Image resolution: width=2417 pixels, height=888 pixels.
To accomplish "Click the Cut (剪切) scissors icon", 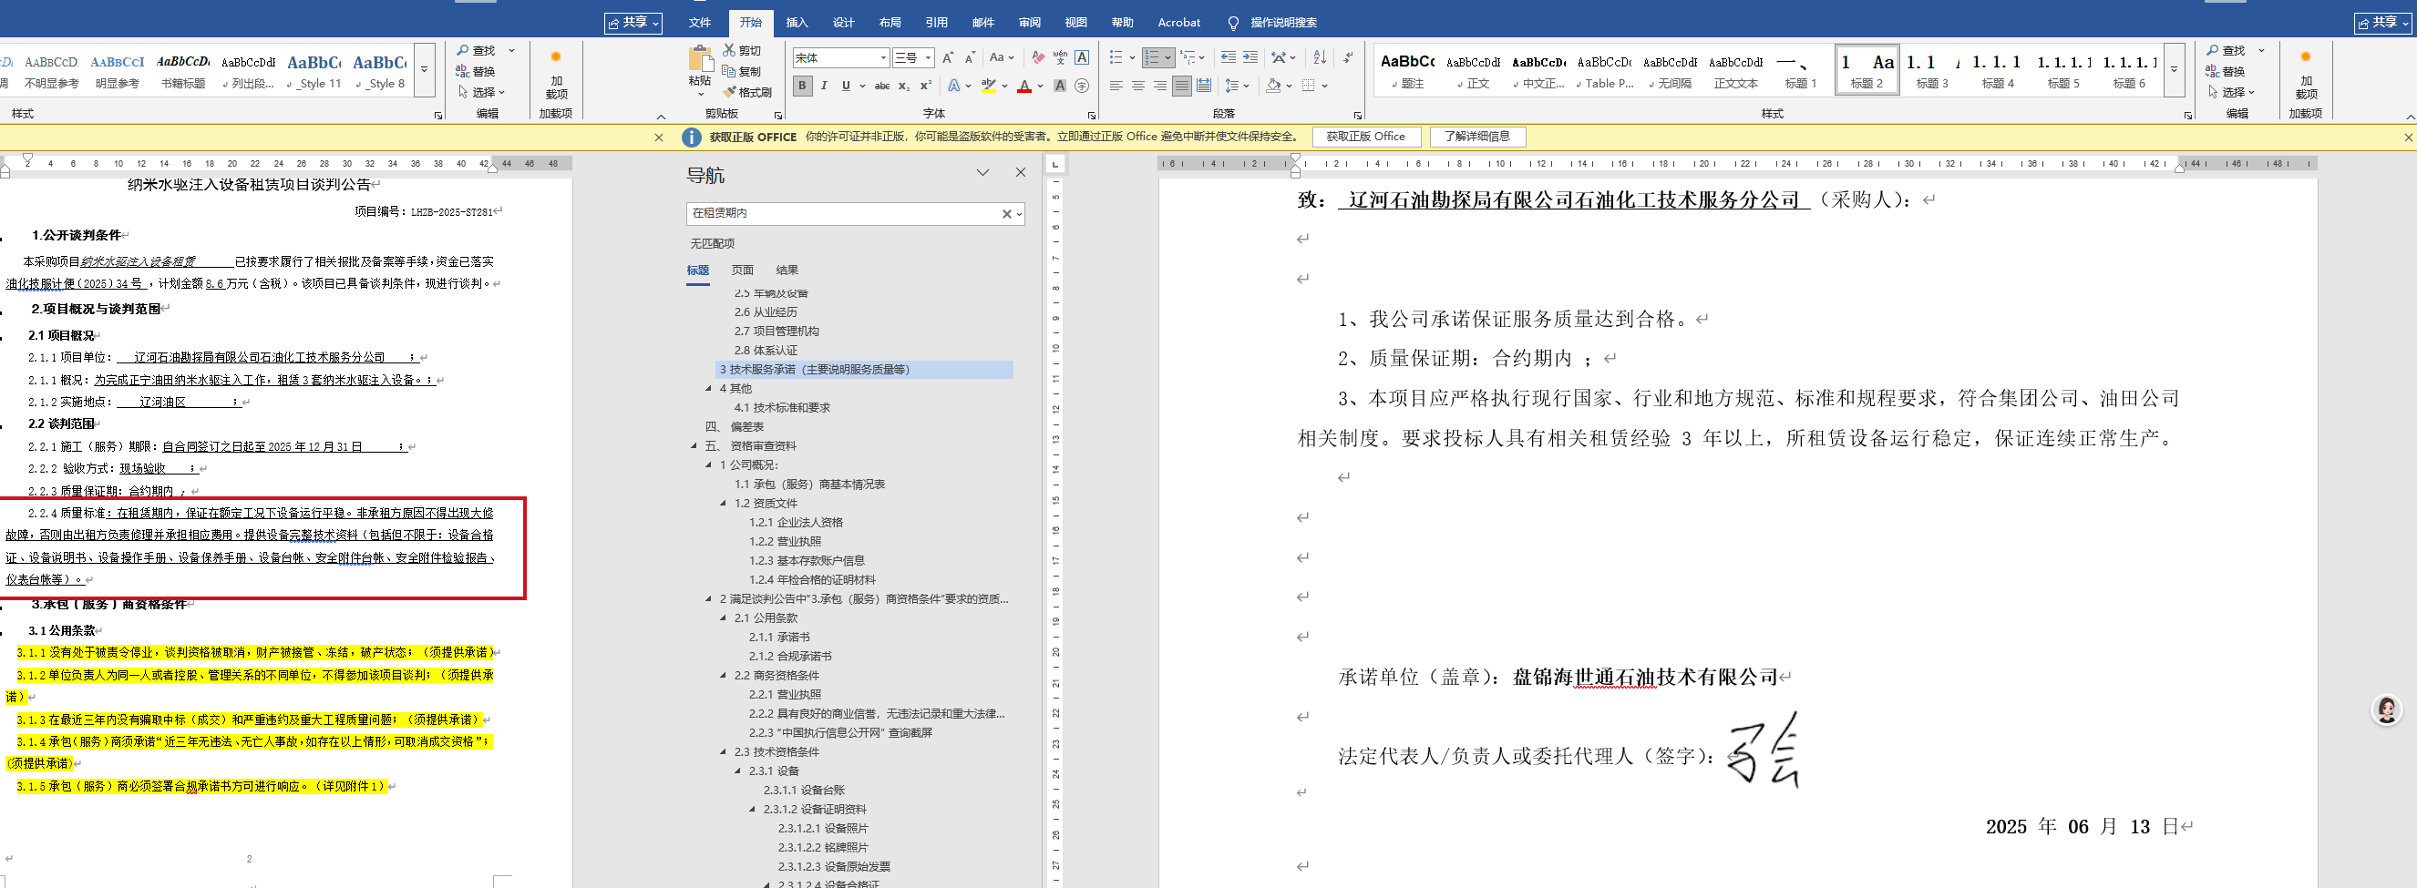I will click(x=730, y=51).
